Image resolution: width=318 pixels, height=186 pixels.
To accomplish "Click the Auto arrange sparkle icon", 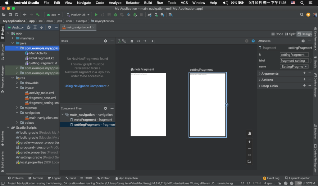I will 153,41.
